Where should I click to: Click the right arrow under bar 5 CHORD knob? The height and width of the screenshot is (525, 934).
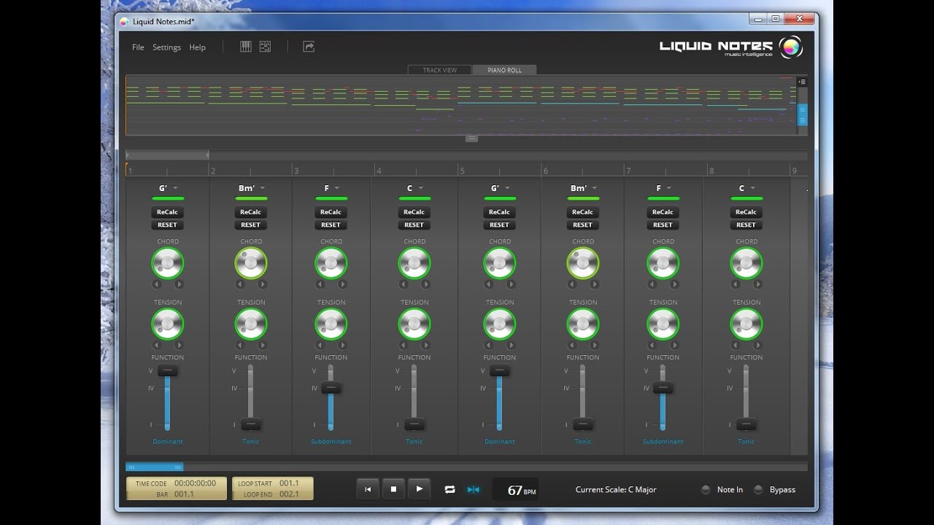(x=511, y=284)
